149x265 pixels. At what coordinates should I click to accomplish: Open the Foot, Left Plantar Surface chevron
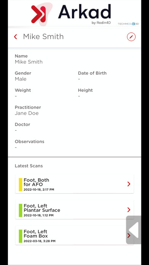pyautogui.click(x=129, y=210)
